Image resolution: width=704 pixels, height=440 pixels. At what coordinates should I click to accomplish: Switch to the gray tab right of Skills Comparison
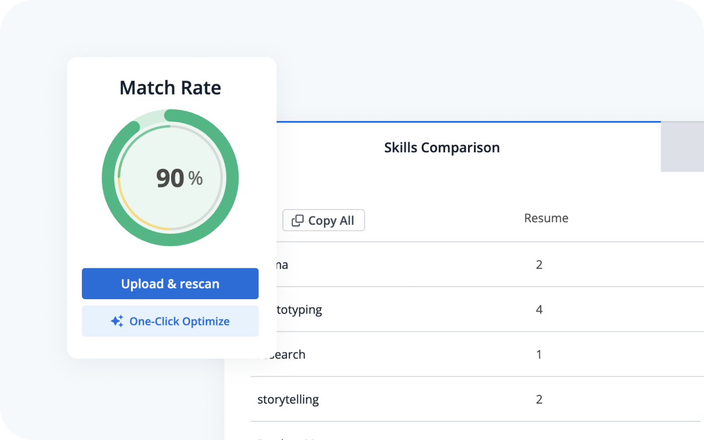coord(682,147)
